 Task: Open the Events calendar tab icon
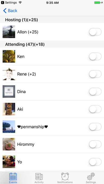[x=13, y=177]
